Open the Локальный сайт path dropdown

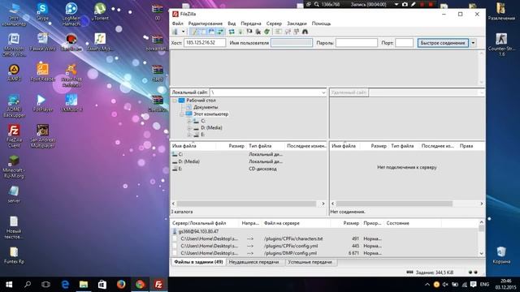[323, 92]
